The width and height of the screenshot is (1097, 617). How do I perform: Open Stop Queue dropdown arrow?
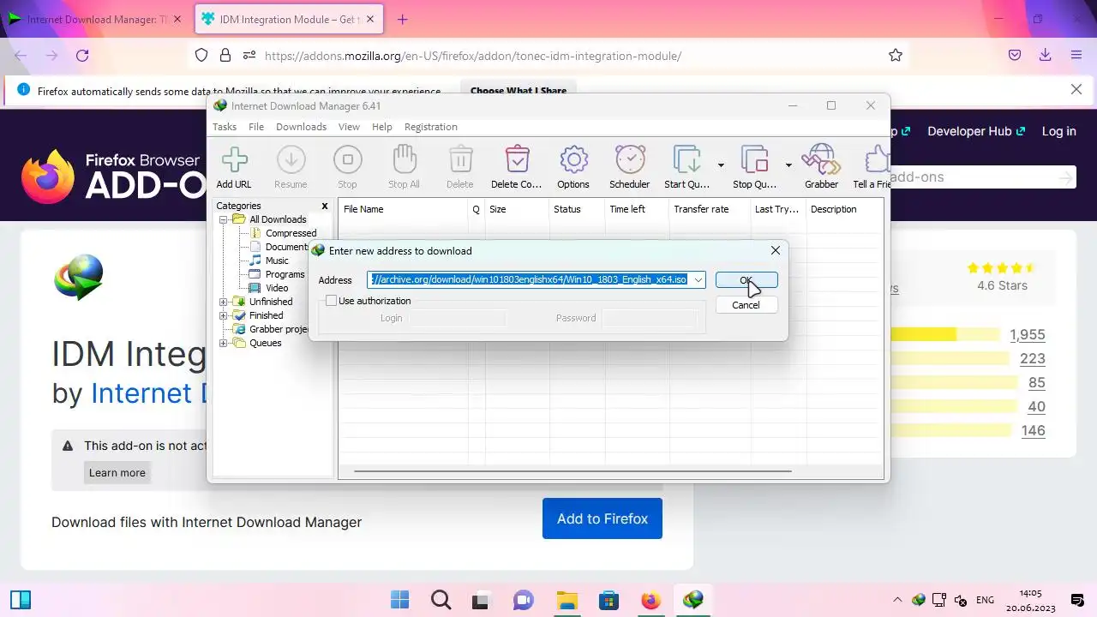pos(788,165)
